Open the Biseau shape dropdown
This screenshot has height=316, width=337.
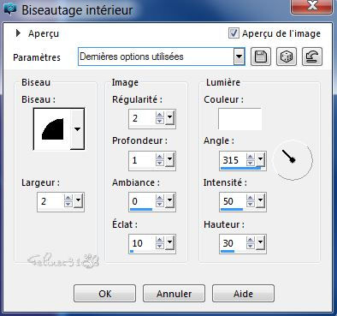[x=77, y=129]
